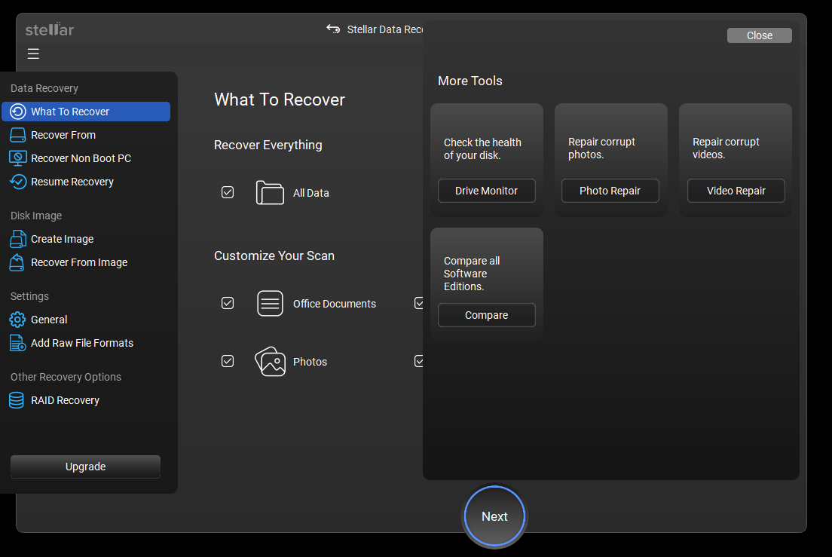Uncheck the Photos checkbox
This screenshot has height=557, width=832.
tap(228, 361)
